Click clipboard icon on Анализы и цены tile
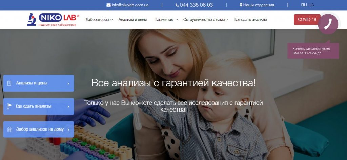Screen dimensions: 347x160 (9, 83)
